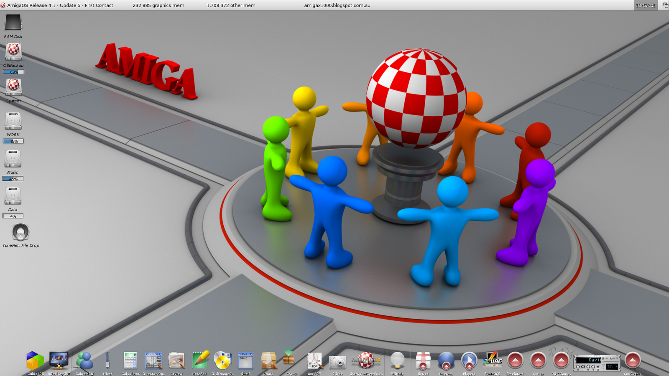
Task: Click the Workbench screen depth gadget
Action: coord(665,5)
